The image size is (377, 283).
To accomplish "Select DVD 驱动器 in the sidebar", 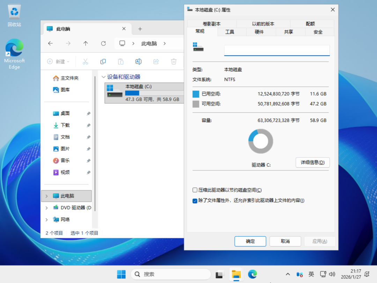I will click(72, 208).
